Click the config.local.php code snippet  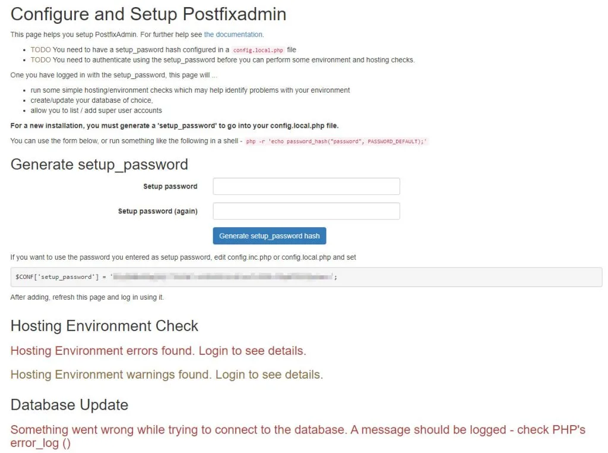pos(258,50)
